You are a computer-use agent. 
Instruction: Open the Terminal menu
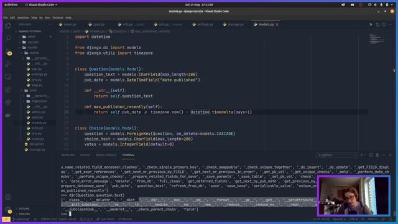(58, 17)
